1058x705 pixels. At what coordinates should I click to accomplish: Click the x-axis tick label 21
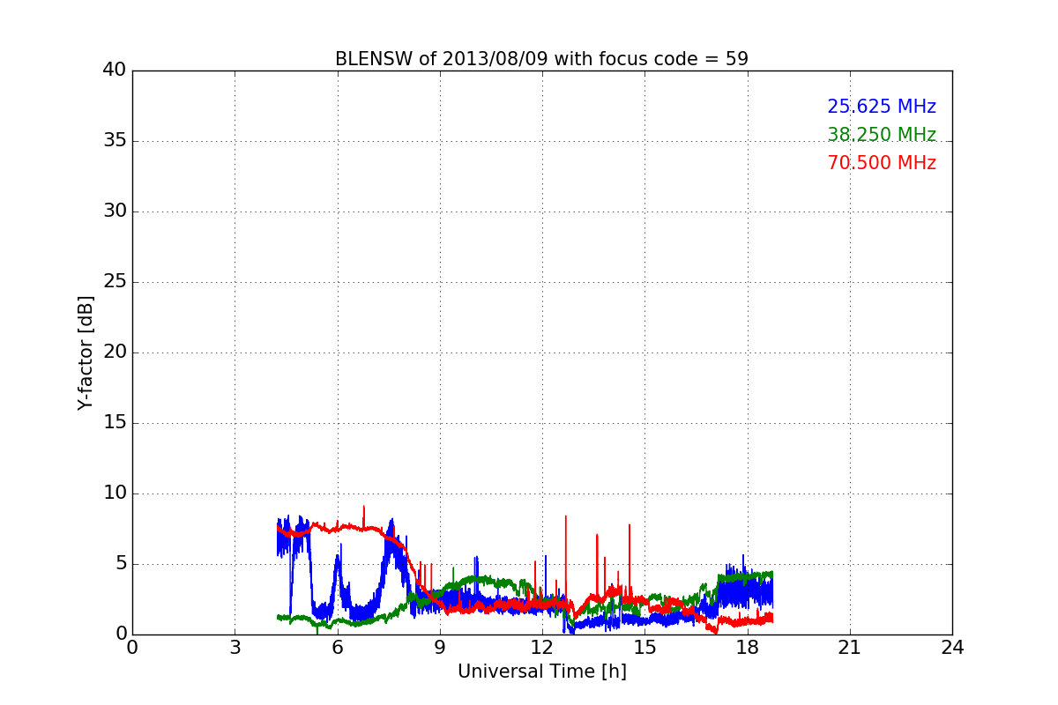850,648
